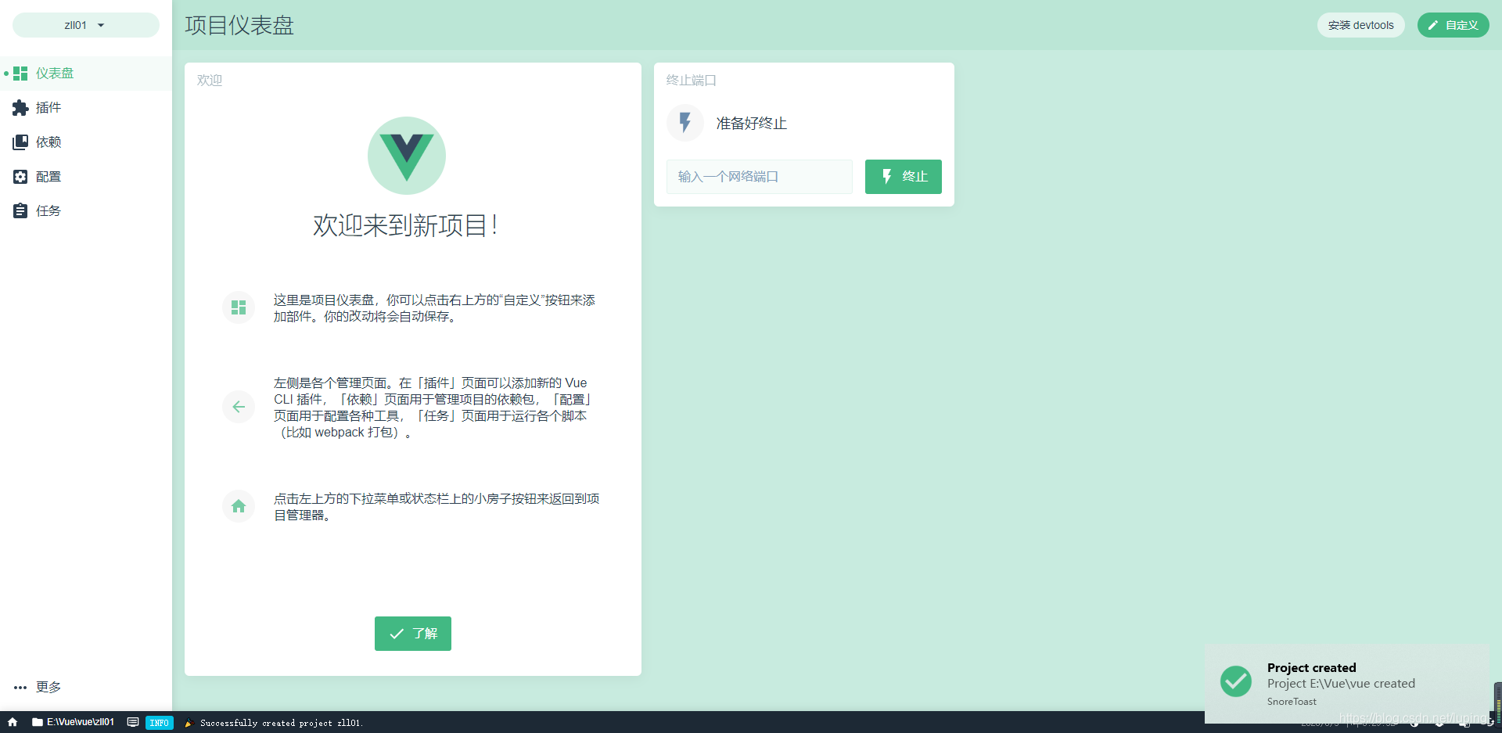Click the three-dots more icon
Viewport: 1502px width, 733px height.
coord(20,688)
